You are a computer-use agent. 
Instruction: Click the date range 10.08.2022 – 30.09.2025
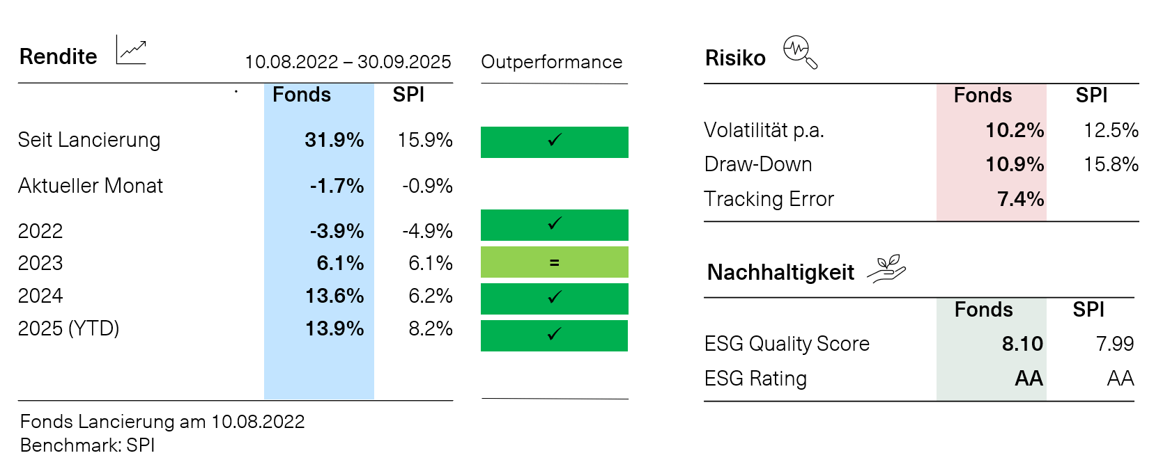coord(348,62)
